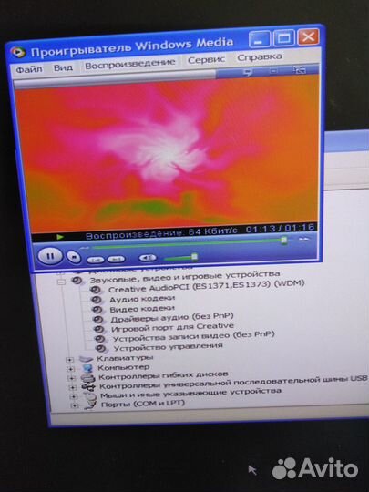Image resolution: width=369 pixels, height=492 pixels.
Task: Click the first small icon in the player's top-right strip
Action: tap(247, 73)
